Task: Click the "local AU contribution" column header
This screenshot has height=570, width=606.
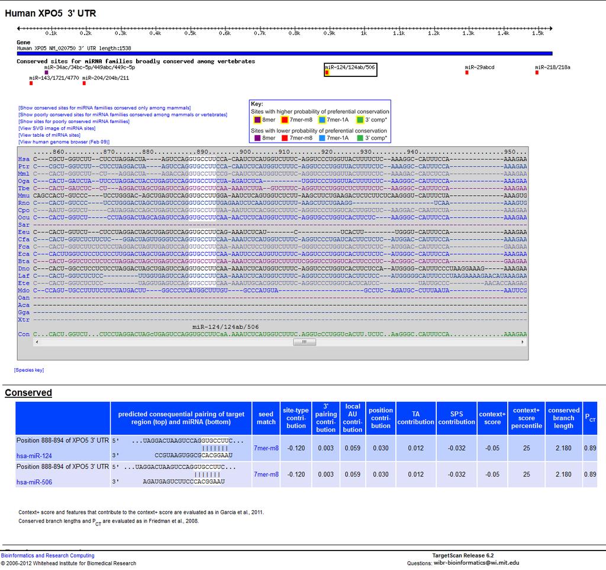Action: [x=353, y=418]
